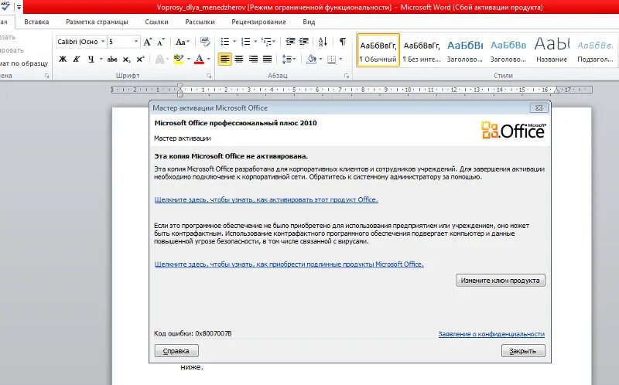Screen dimensions: 619x385
Task: Start a multilevel list
Action: point(267,42)
